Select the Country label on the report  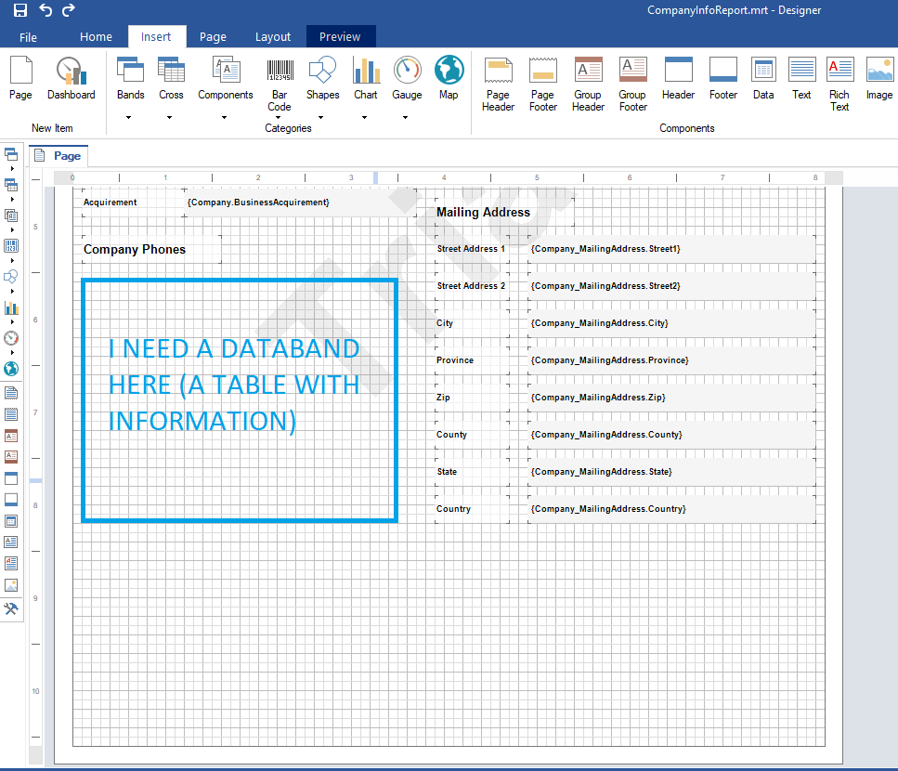coord(472,509)
